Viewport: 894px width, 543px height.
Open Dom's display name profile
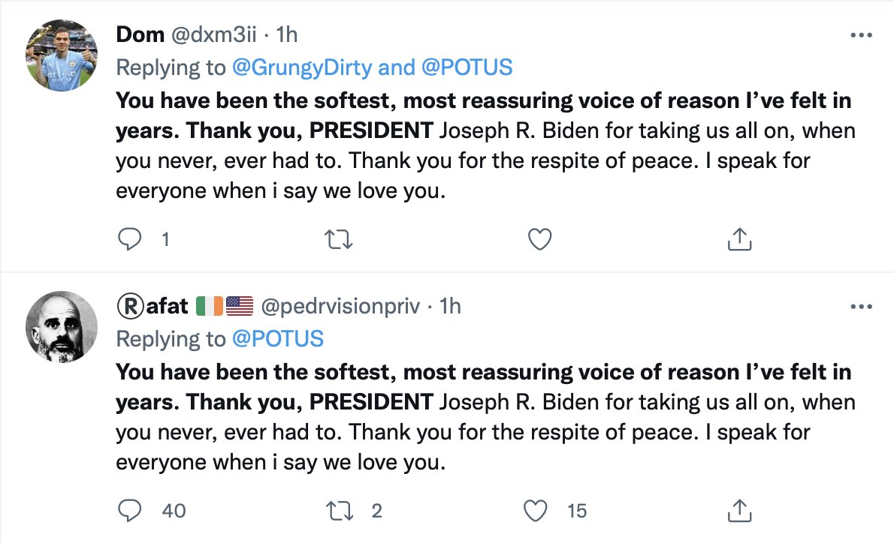click(x=140, y=34)
